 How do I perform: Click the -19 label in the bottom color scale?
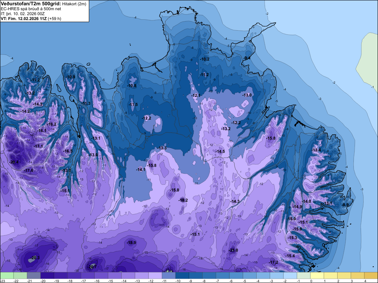click(x=57, y=281)
